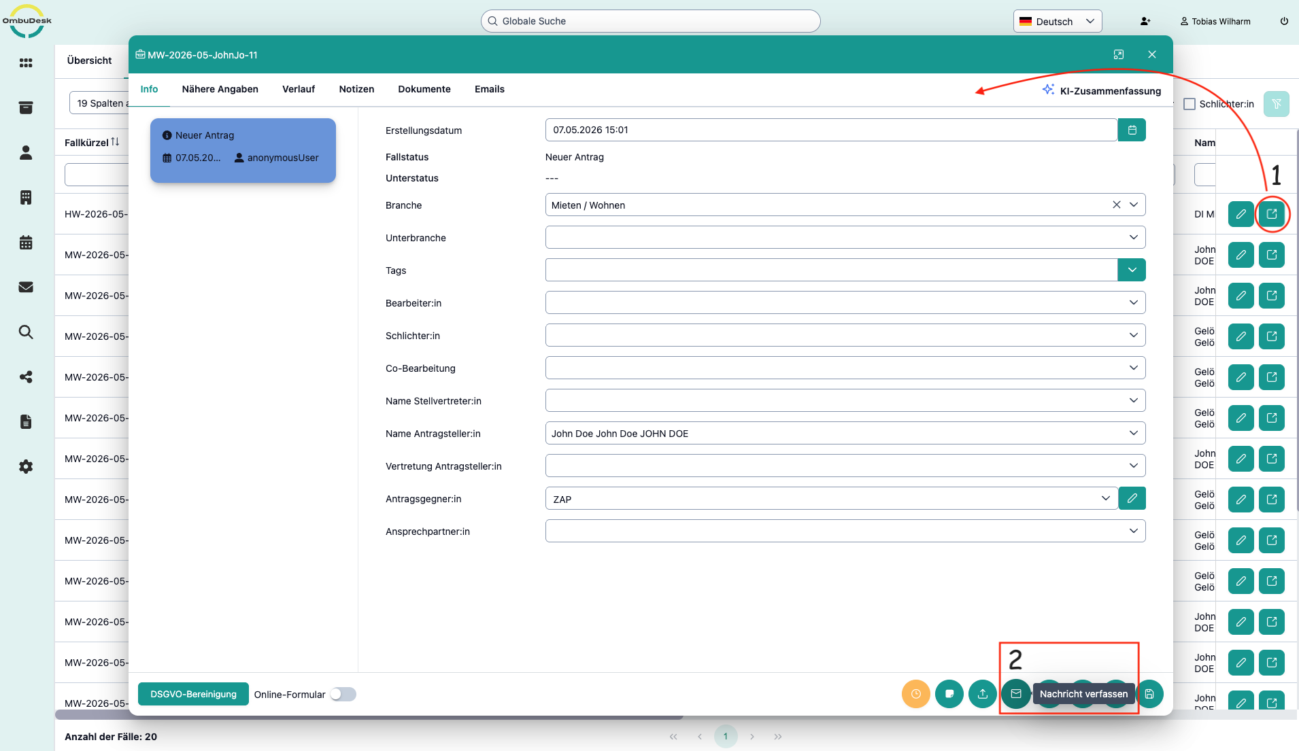1299x751 pixels.
Task: Click the power logout icon
Action: click(x=1284, y=21)
